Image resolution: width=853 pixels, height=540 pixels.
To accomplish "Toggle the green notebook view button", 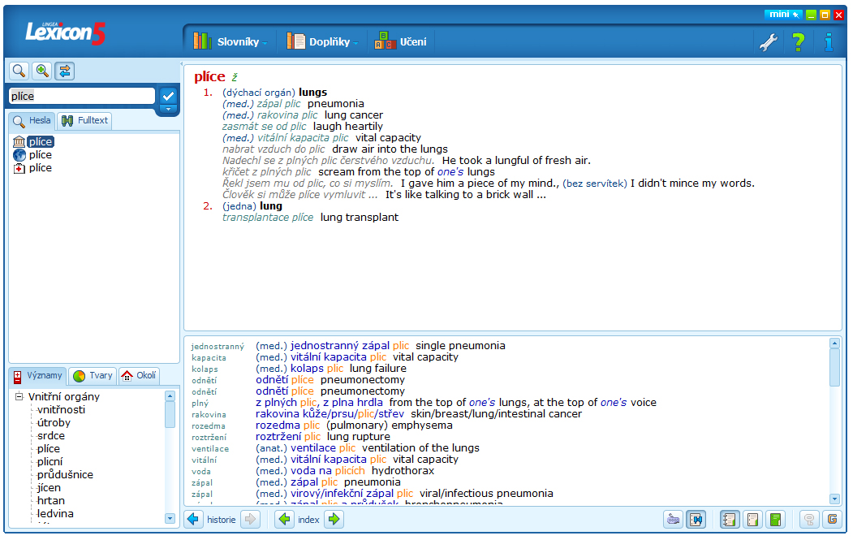I will (775, 520).
